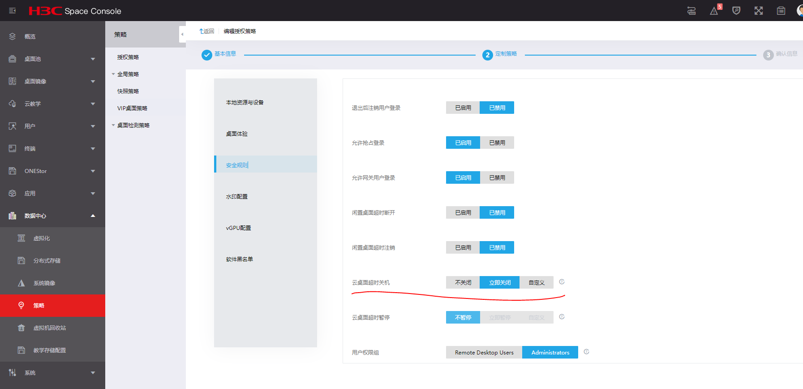803x389 pixels.
Task: Click the 概览 overview layers icon
Action: [x=13, y=36]
